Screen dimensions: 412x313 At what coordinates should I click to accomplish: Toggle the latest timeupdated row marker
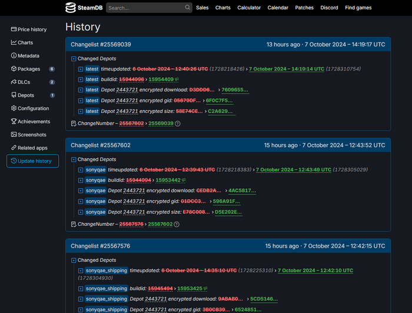tap(81, 69)
